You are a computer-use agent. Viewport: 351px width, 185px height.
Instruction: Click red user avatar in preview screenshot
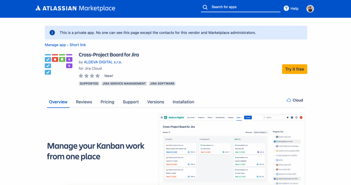[301, 118]
